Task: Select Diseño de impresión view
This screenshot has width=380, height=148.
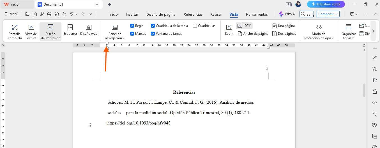Action: pyautogui.click(x=50, y=32)
